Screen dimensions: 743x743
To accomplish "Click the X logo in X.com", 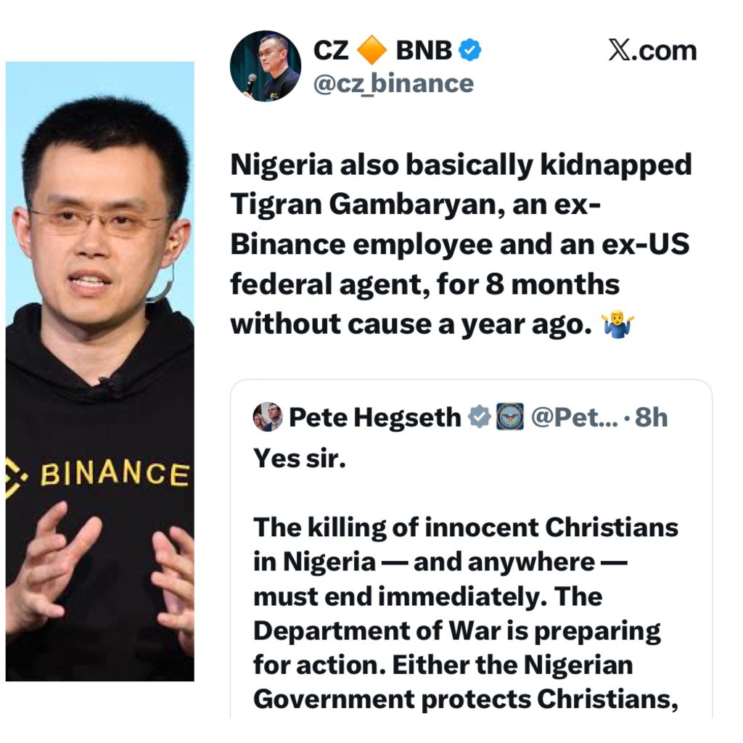I will [620, 50].
